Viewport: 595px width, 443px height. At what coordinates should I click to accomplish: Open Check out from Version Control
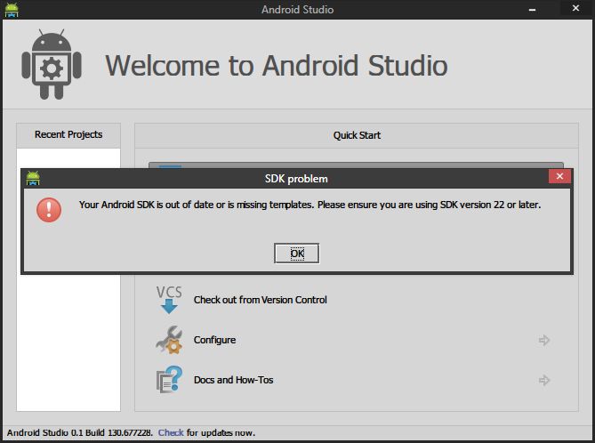click(x=261, y=300)
